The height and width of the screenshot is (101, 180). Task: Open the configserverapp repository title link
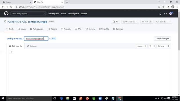(37, 22)
